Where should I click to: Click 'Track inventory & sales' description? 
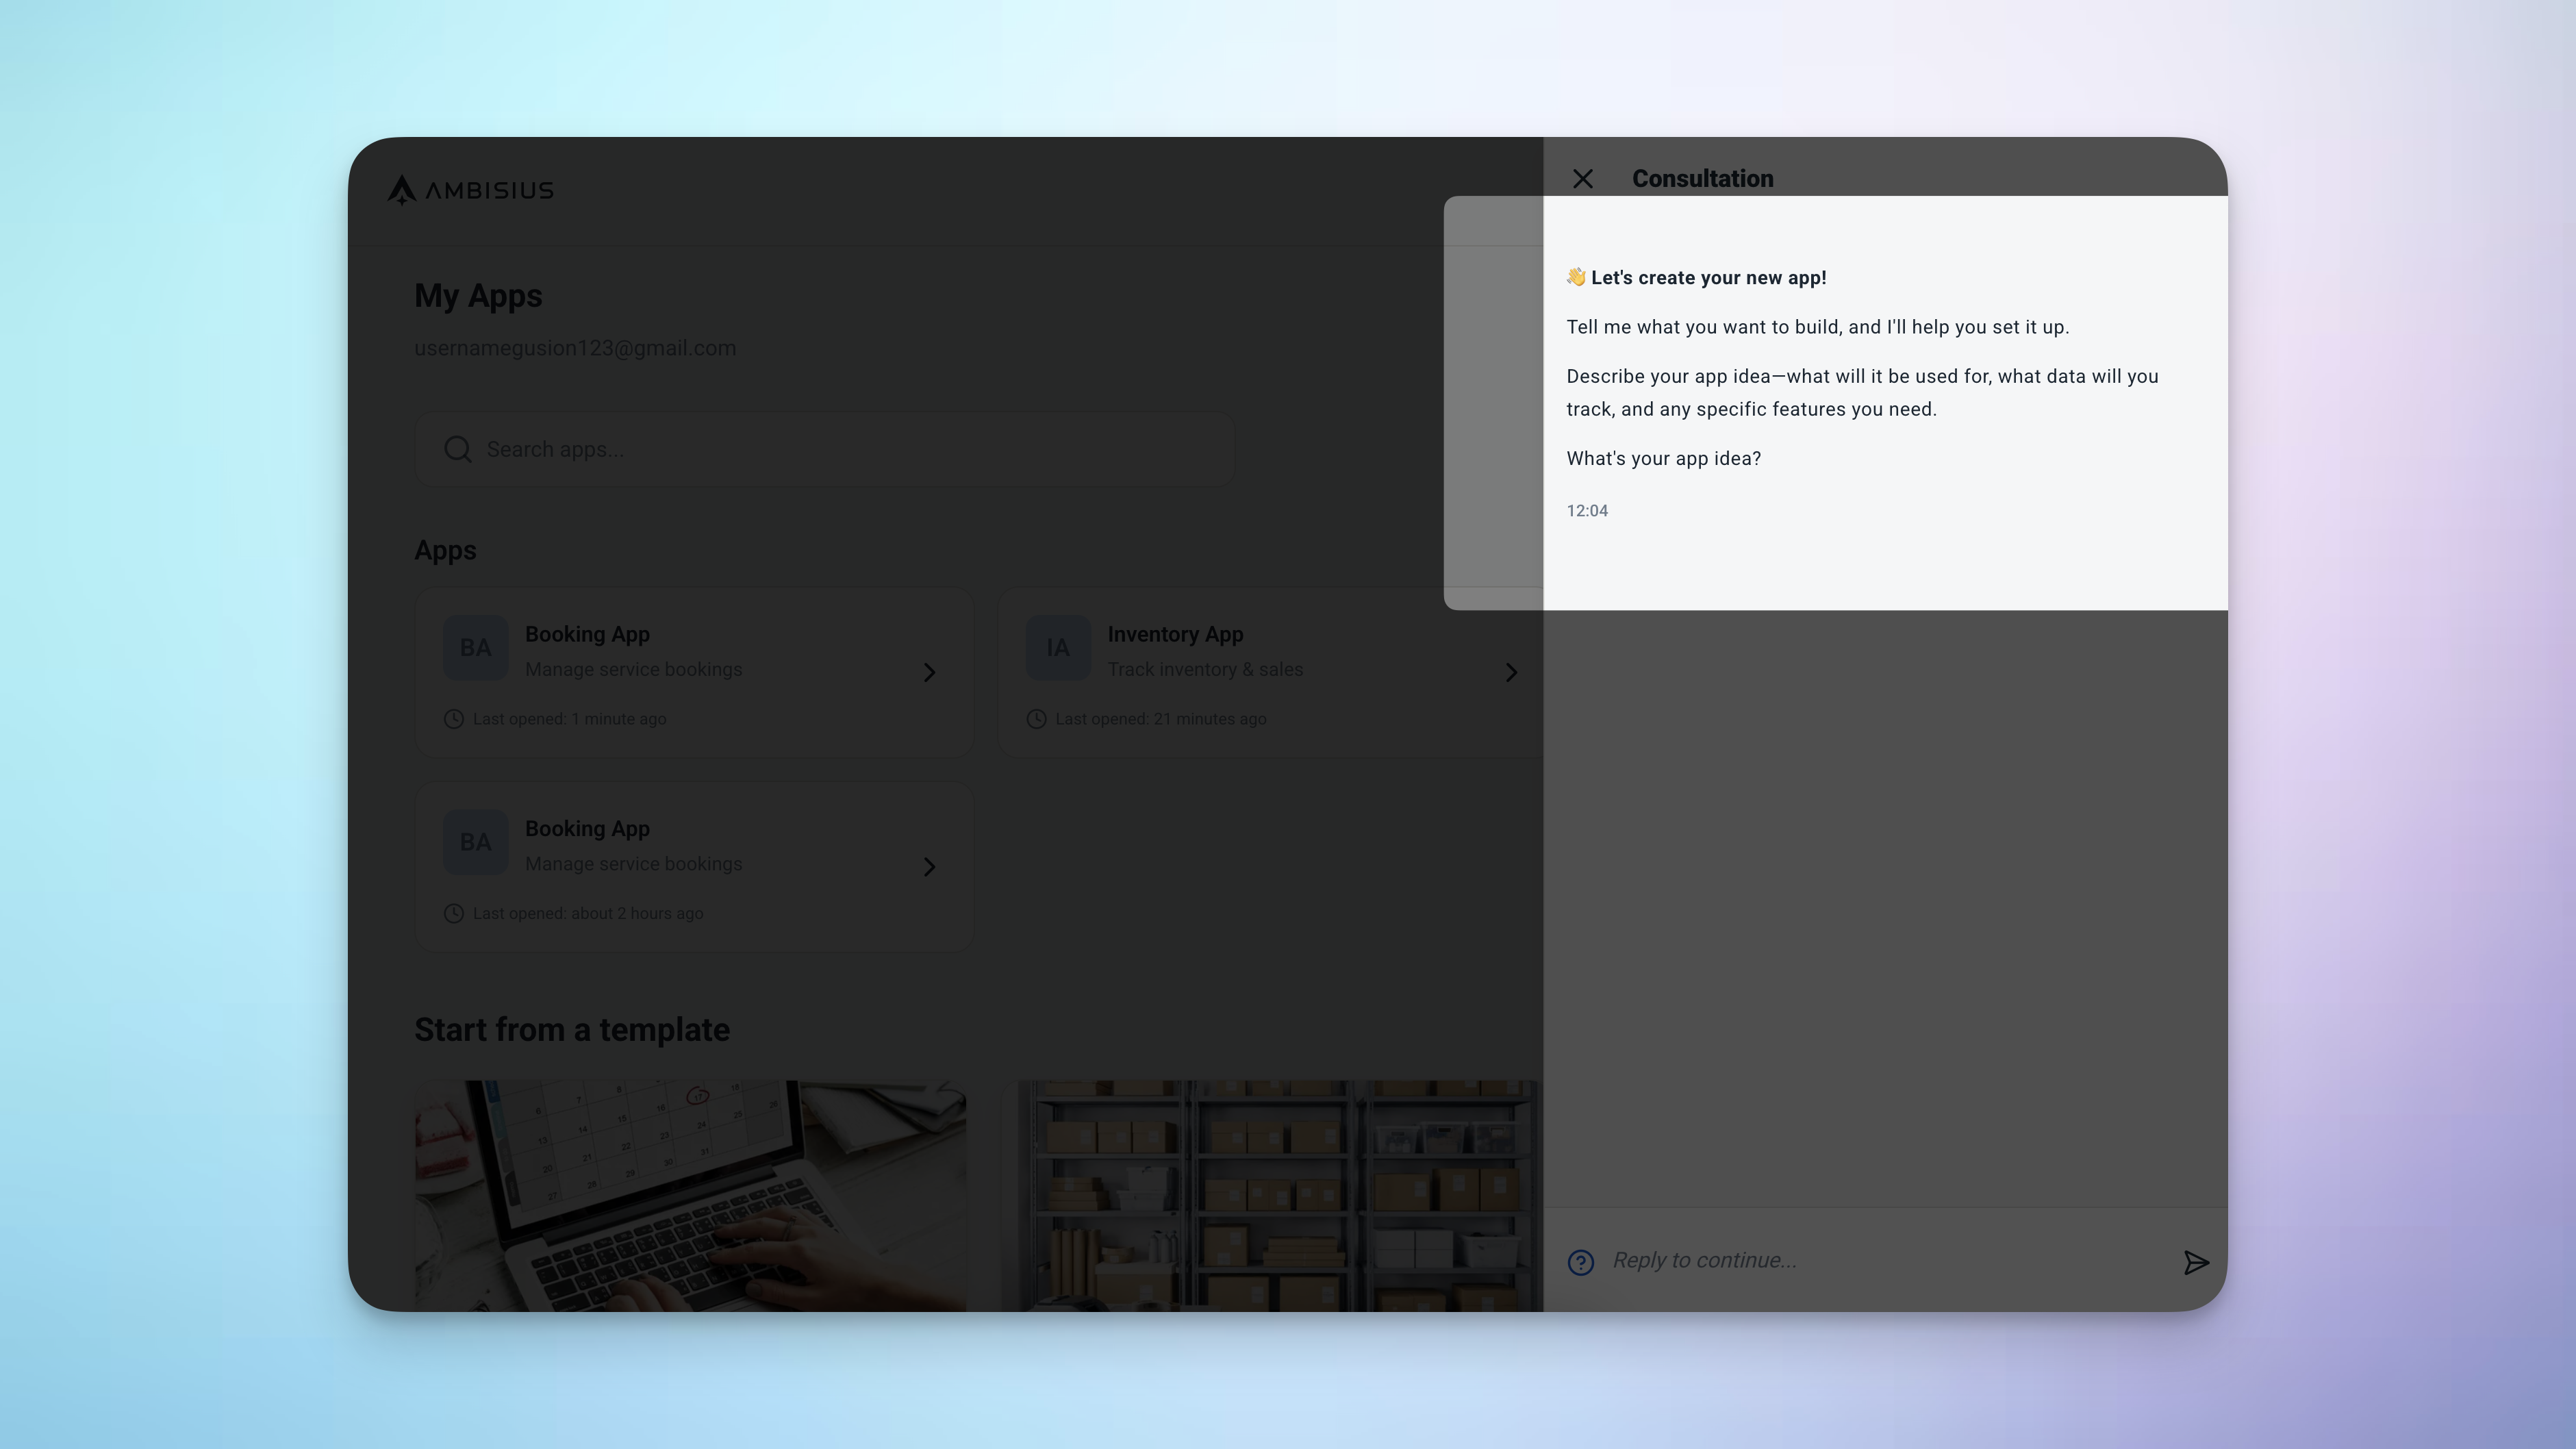(x=1205, y=669)
